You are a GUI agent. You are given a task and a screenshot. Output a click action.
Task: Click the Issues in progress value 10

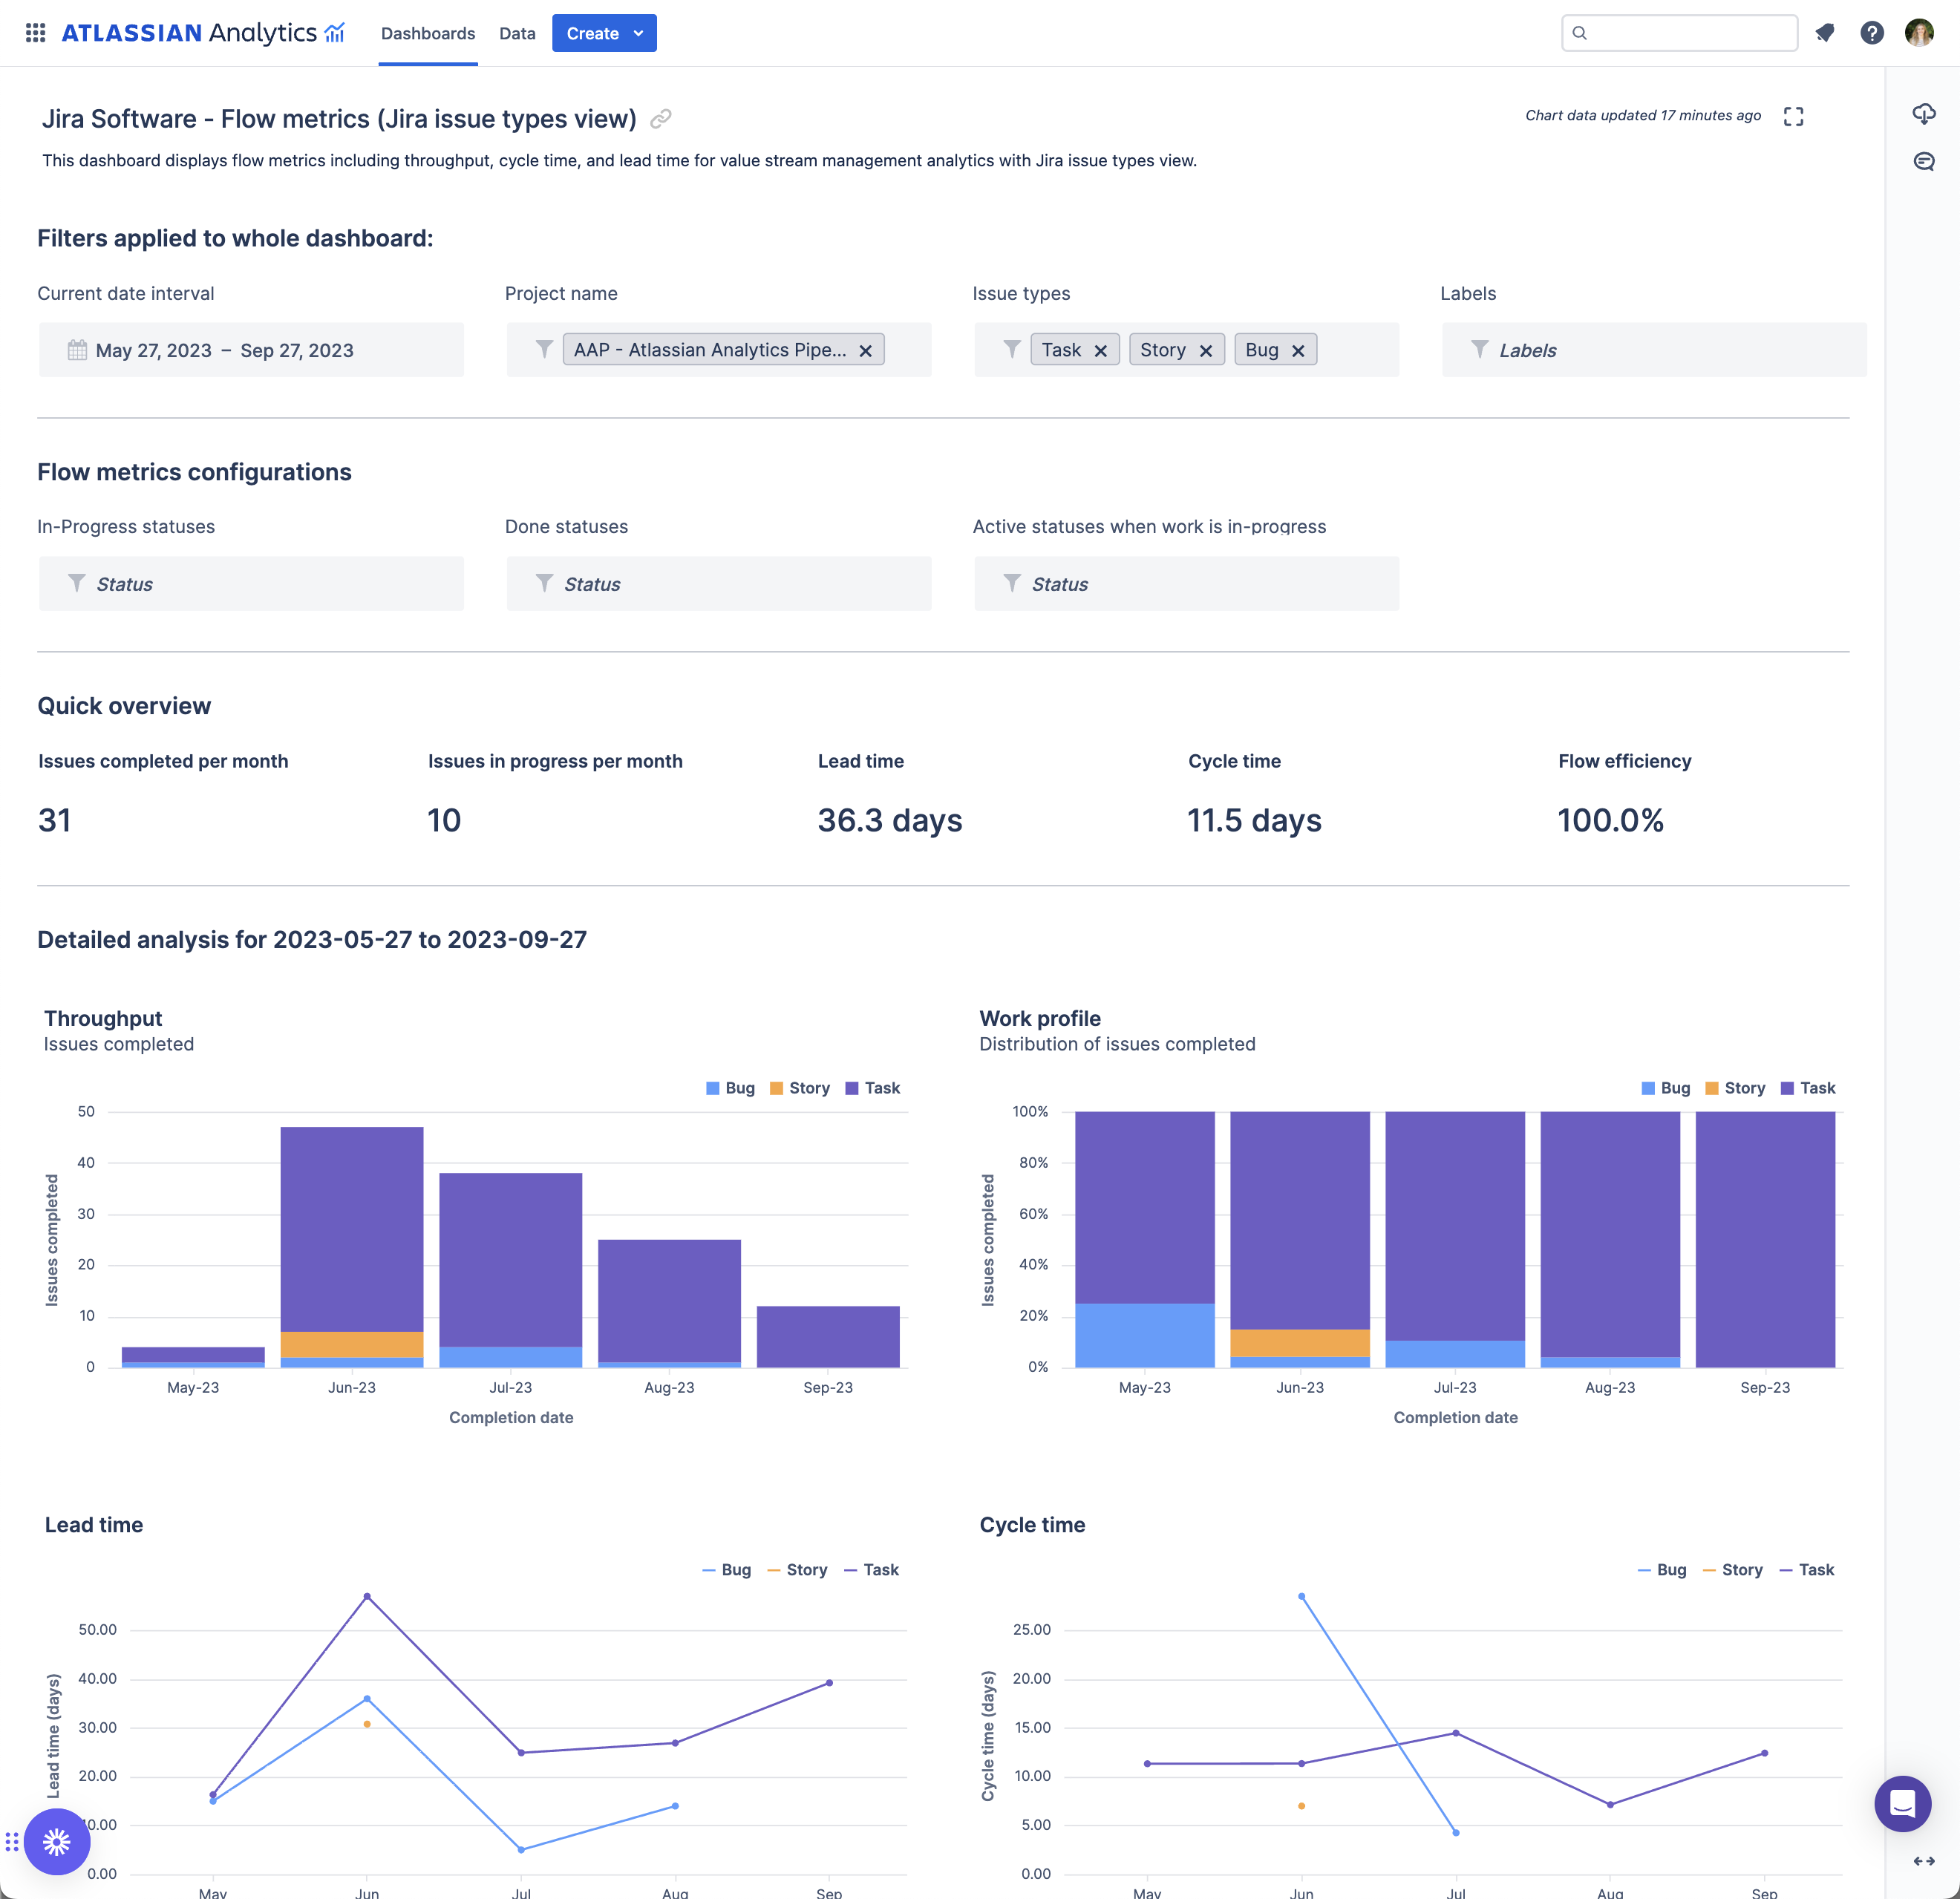(x=444, y=820)
